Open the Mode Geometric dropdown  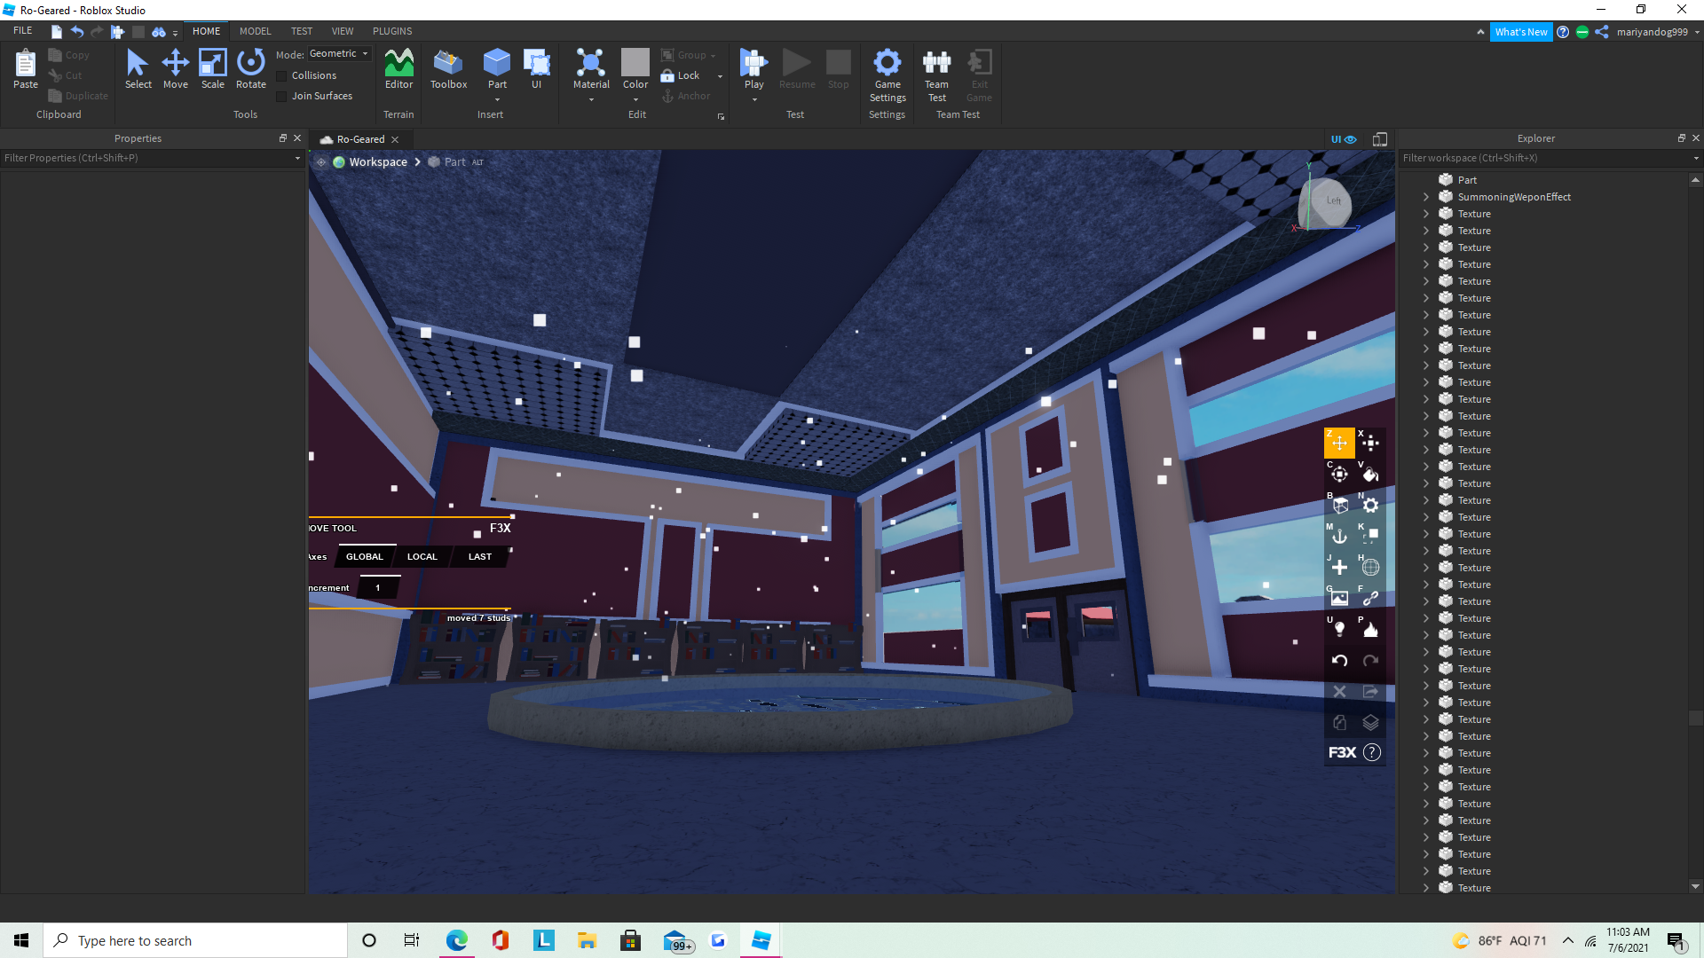339,54
